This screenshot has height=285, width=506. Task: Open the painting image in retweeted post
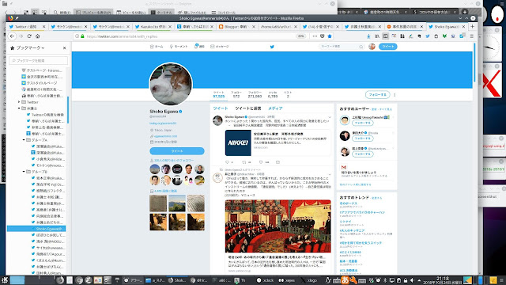click(278, 226)
